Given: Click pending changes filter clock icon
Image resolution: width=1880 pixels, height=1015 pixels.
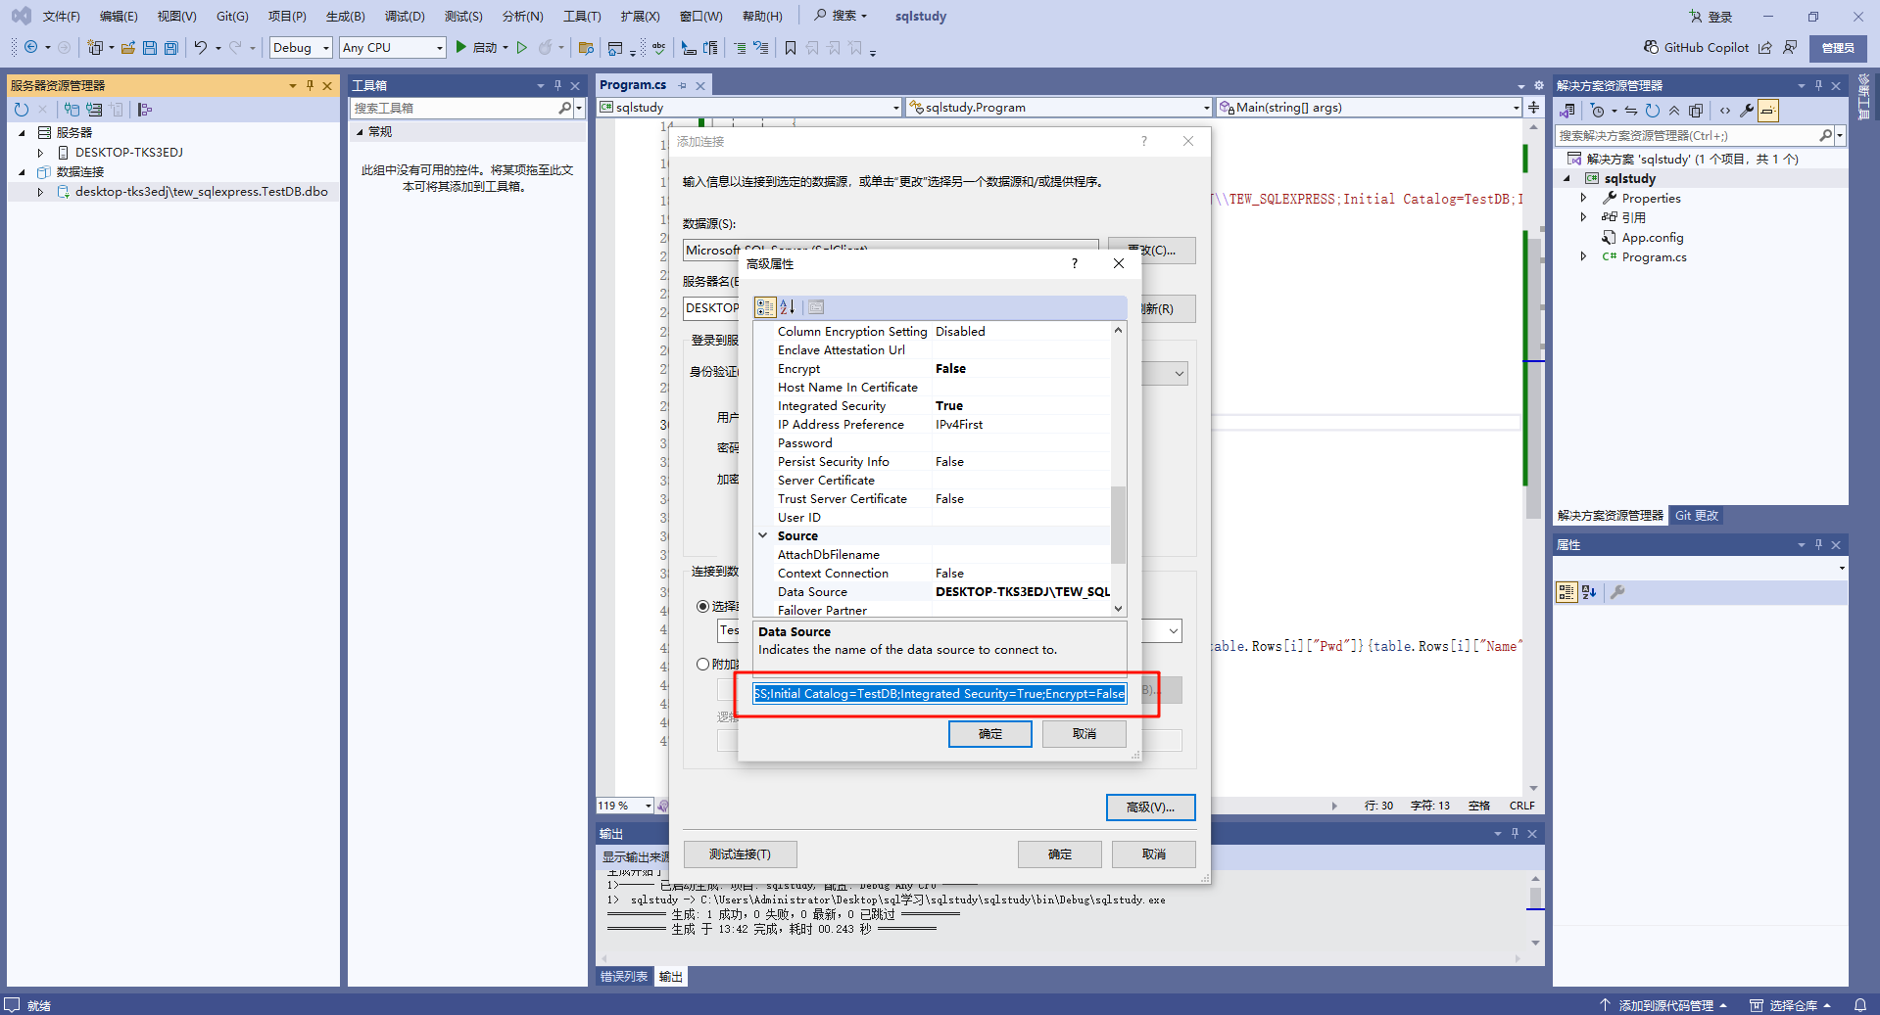Looking at the screenshot, I should click(1598, 111).
